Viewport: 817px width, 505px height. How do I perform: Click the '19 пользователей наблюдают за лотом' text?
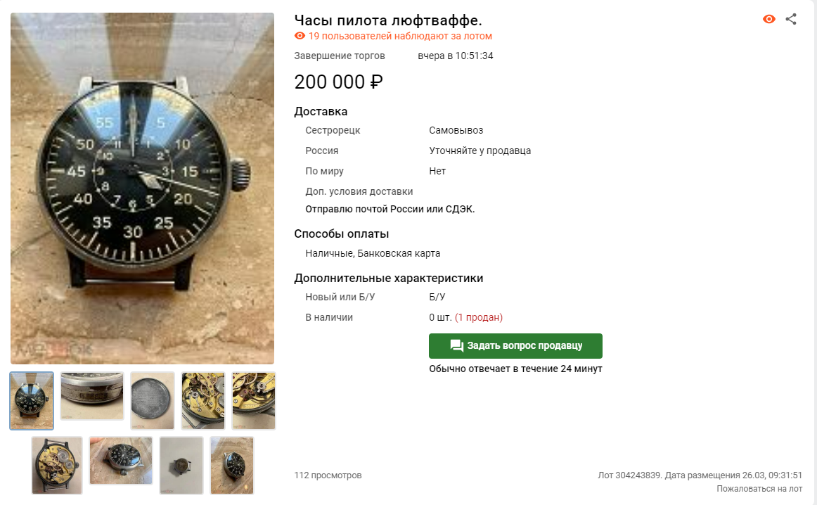400,36
